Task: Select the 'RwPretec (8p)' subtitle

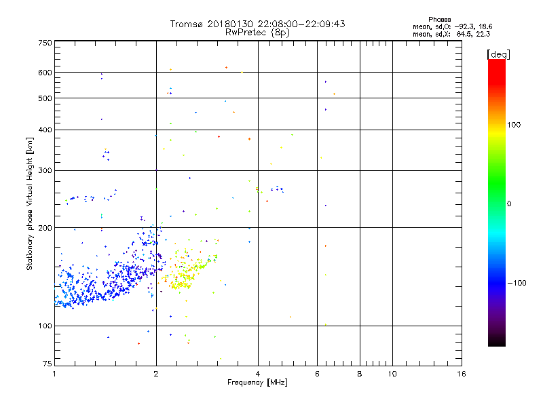Action: pyautogui.click(x=257, y=33)
